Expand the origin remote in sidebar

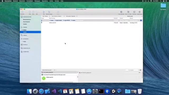(22, 41)
